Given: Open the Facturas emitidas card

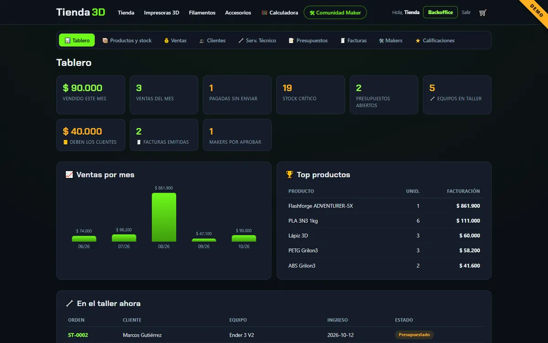Looking at the screenshot, I should click(164, 135).
